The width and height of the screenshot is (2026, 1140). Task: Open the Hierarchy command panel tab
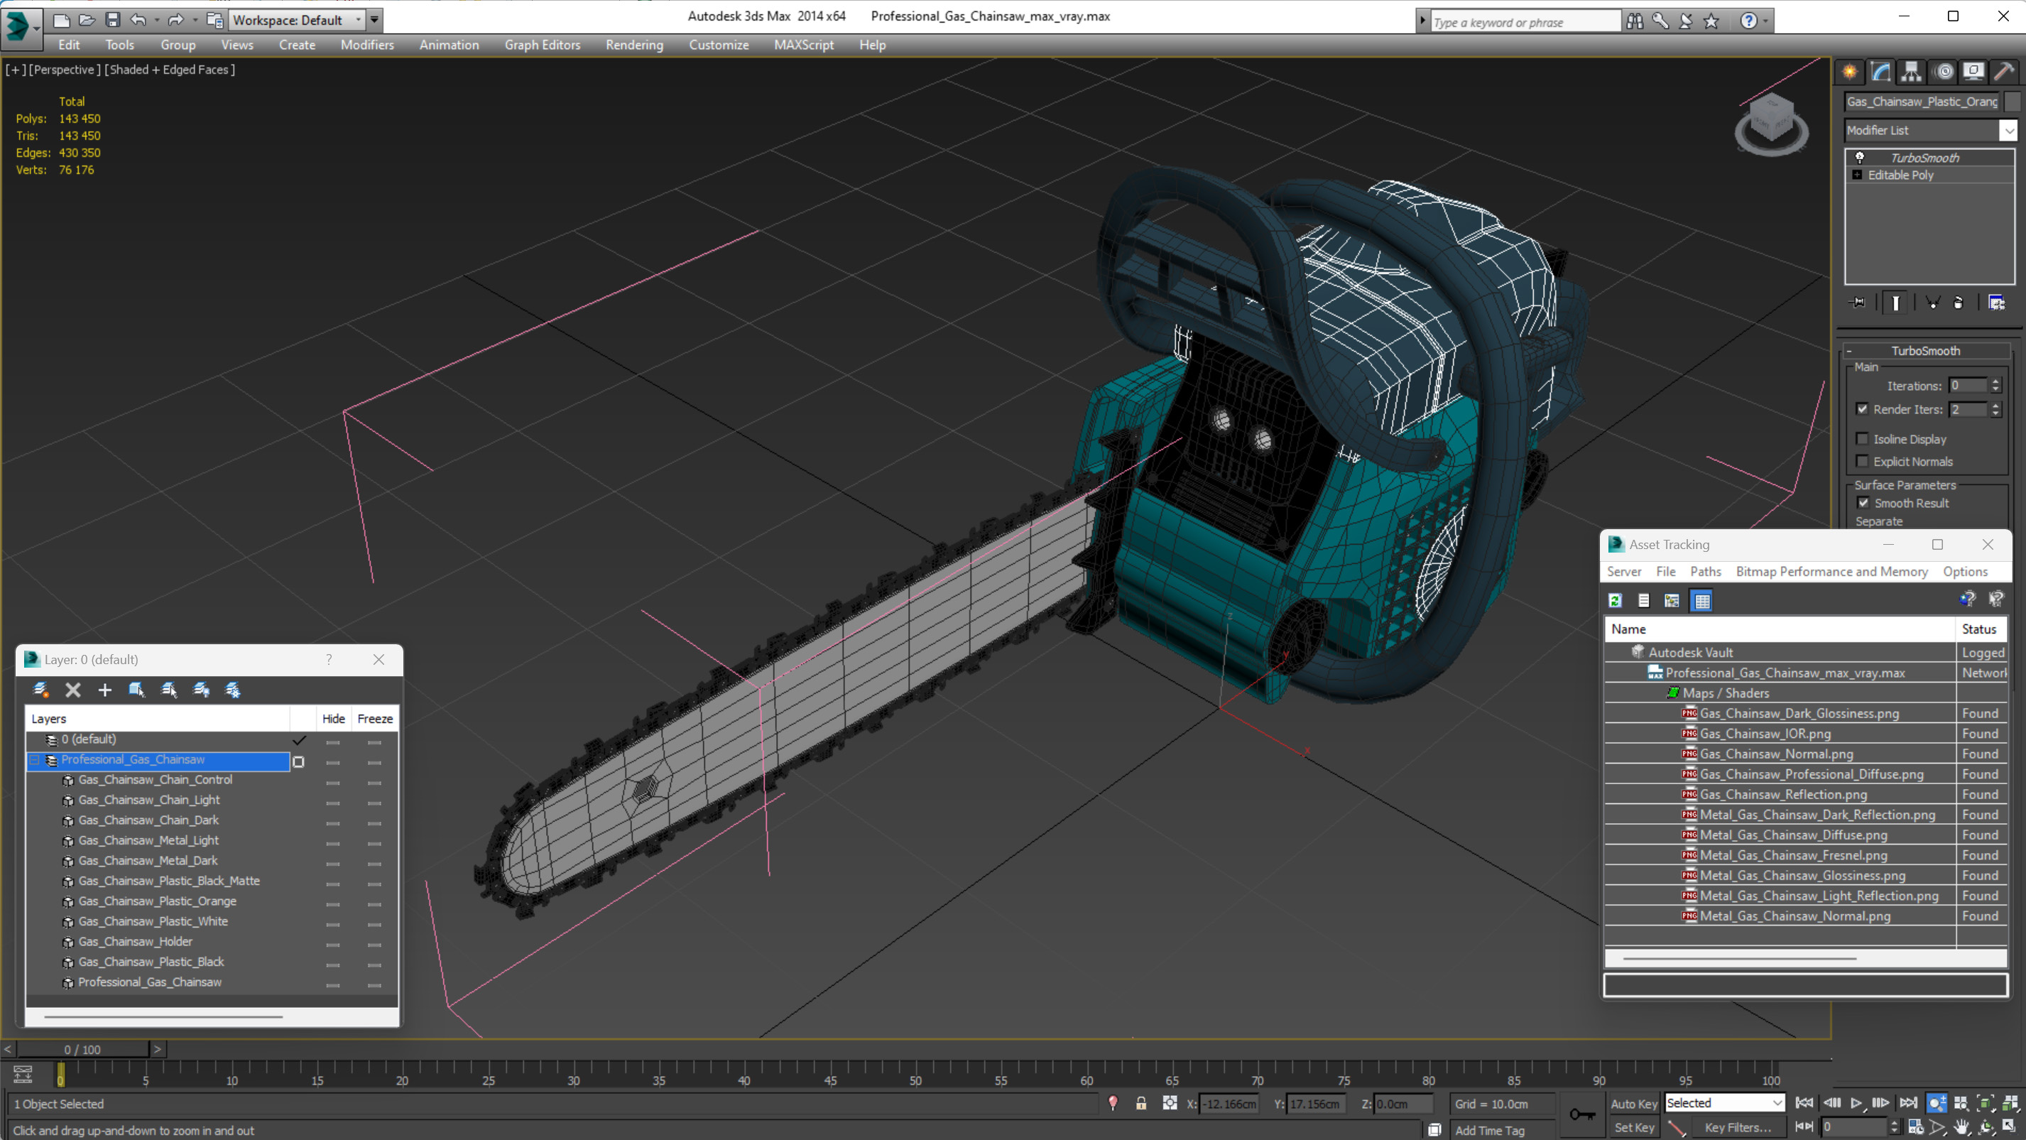(1911, 72)
